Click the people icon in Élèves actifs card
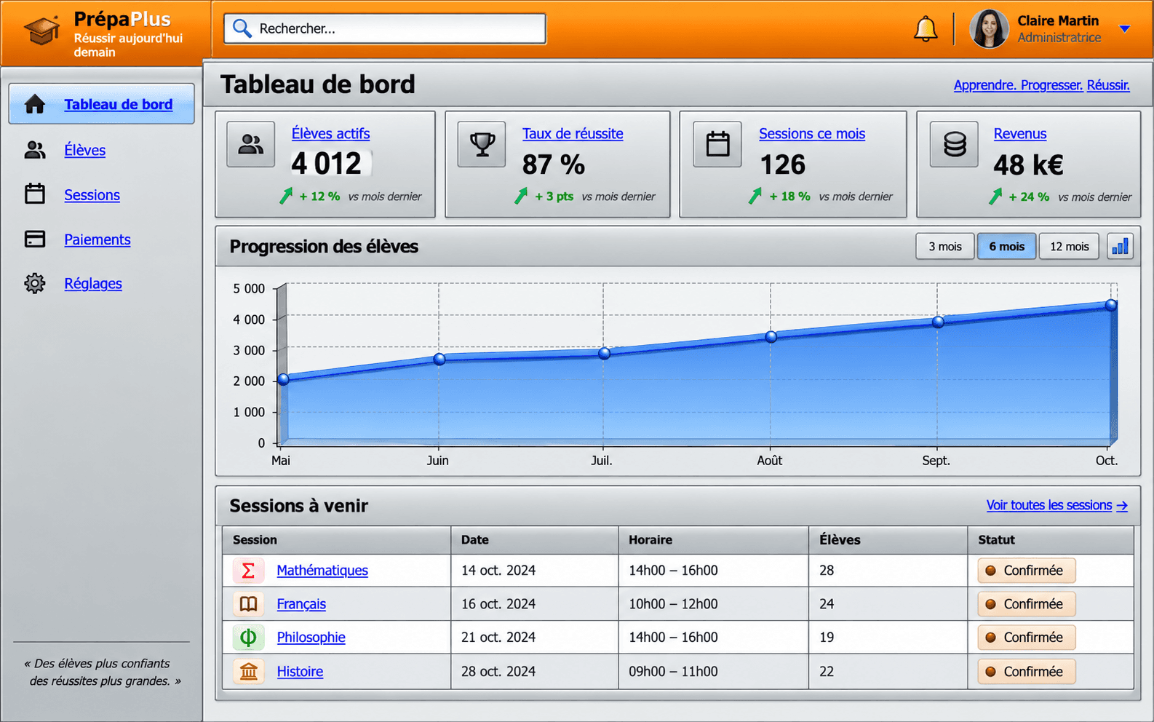 tap(251, 144)
